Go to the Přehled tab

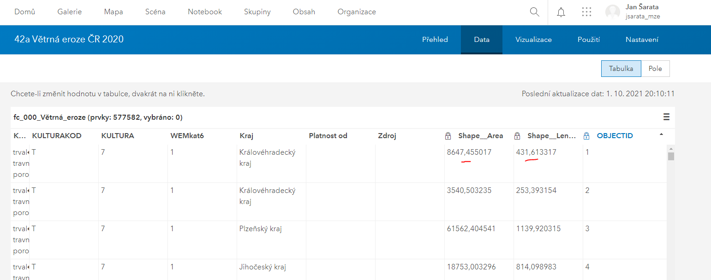click(435, 40)
